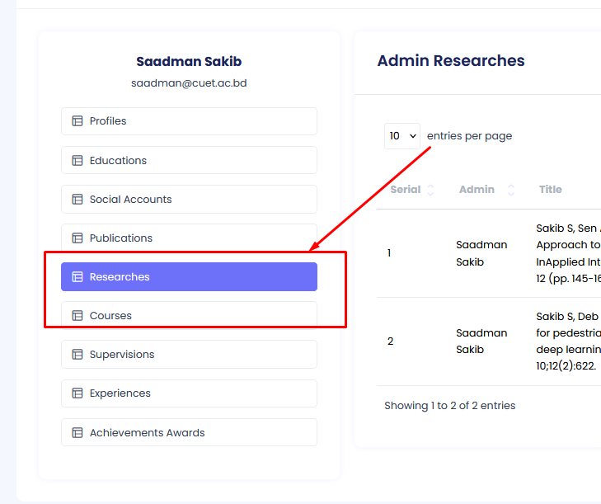Select the first research table row
Screen dimensions: 601x504
[x=488, y=253]
